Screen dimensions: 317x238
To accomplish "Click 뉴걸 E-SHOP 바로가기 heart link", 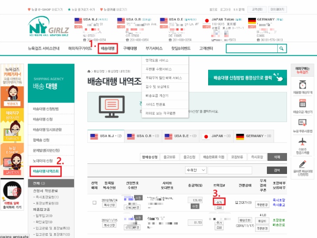I will pyautogui.click(x=45, y=10).
